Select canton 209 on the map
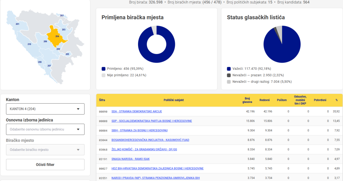This screenshot has height=181, width=343. 58,49
